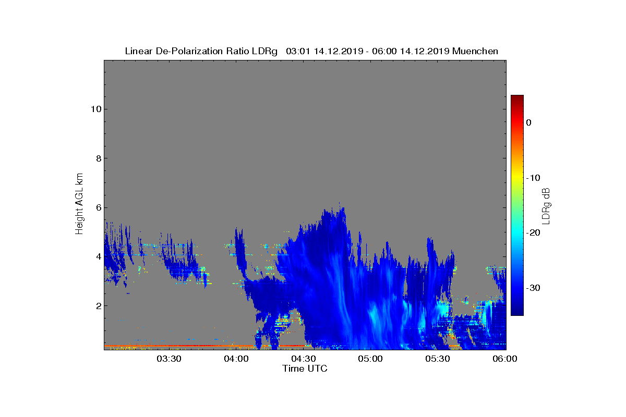Click the colorbar tick label -30
This screenshot has width=626, height=417.
pyautogui.click(x=533, y=288)
